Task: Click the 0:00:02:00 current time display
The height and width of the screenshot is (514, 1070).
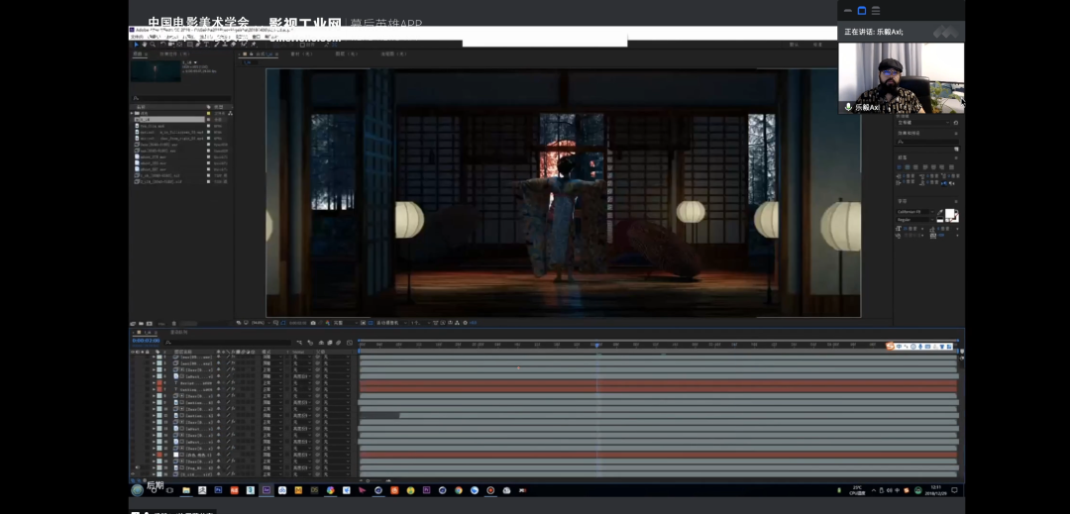Action: (x=147, y=341)
